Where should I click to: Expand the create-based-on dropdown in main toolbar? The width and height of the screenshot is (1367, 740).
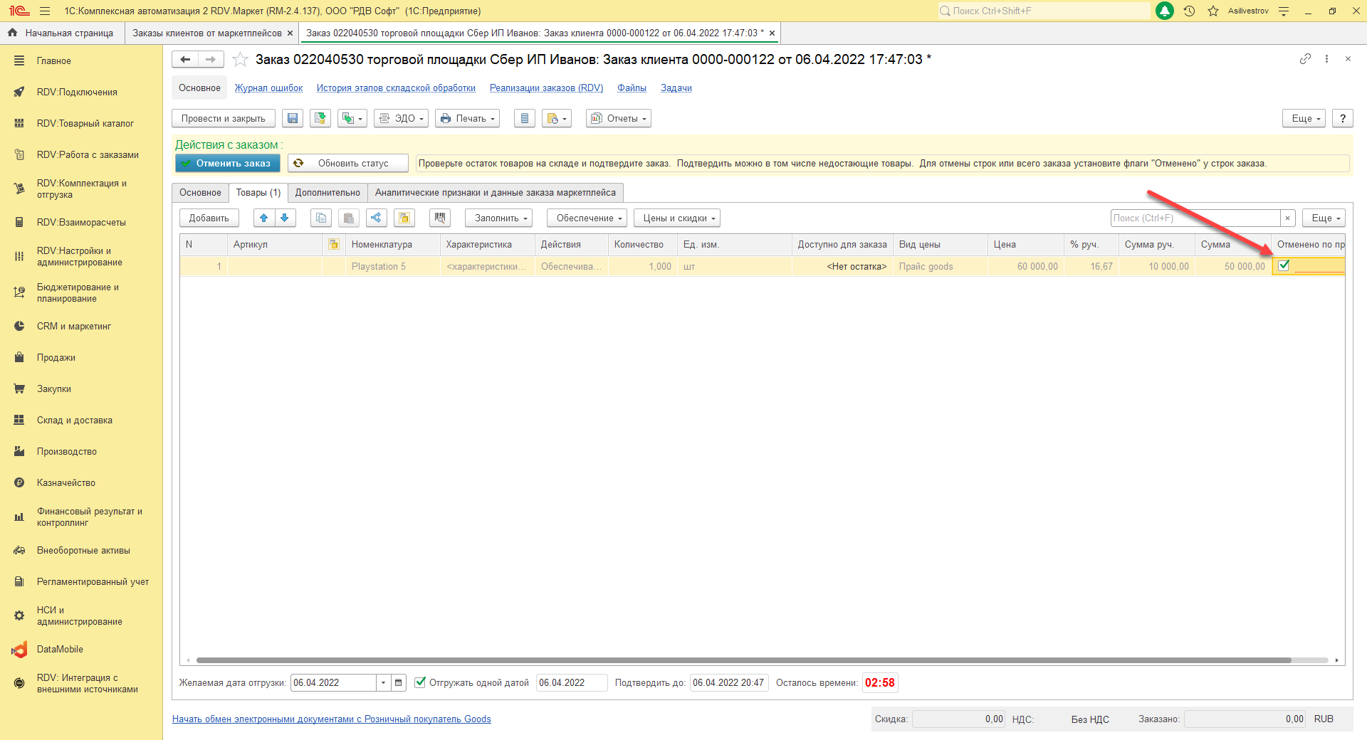352,119
